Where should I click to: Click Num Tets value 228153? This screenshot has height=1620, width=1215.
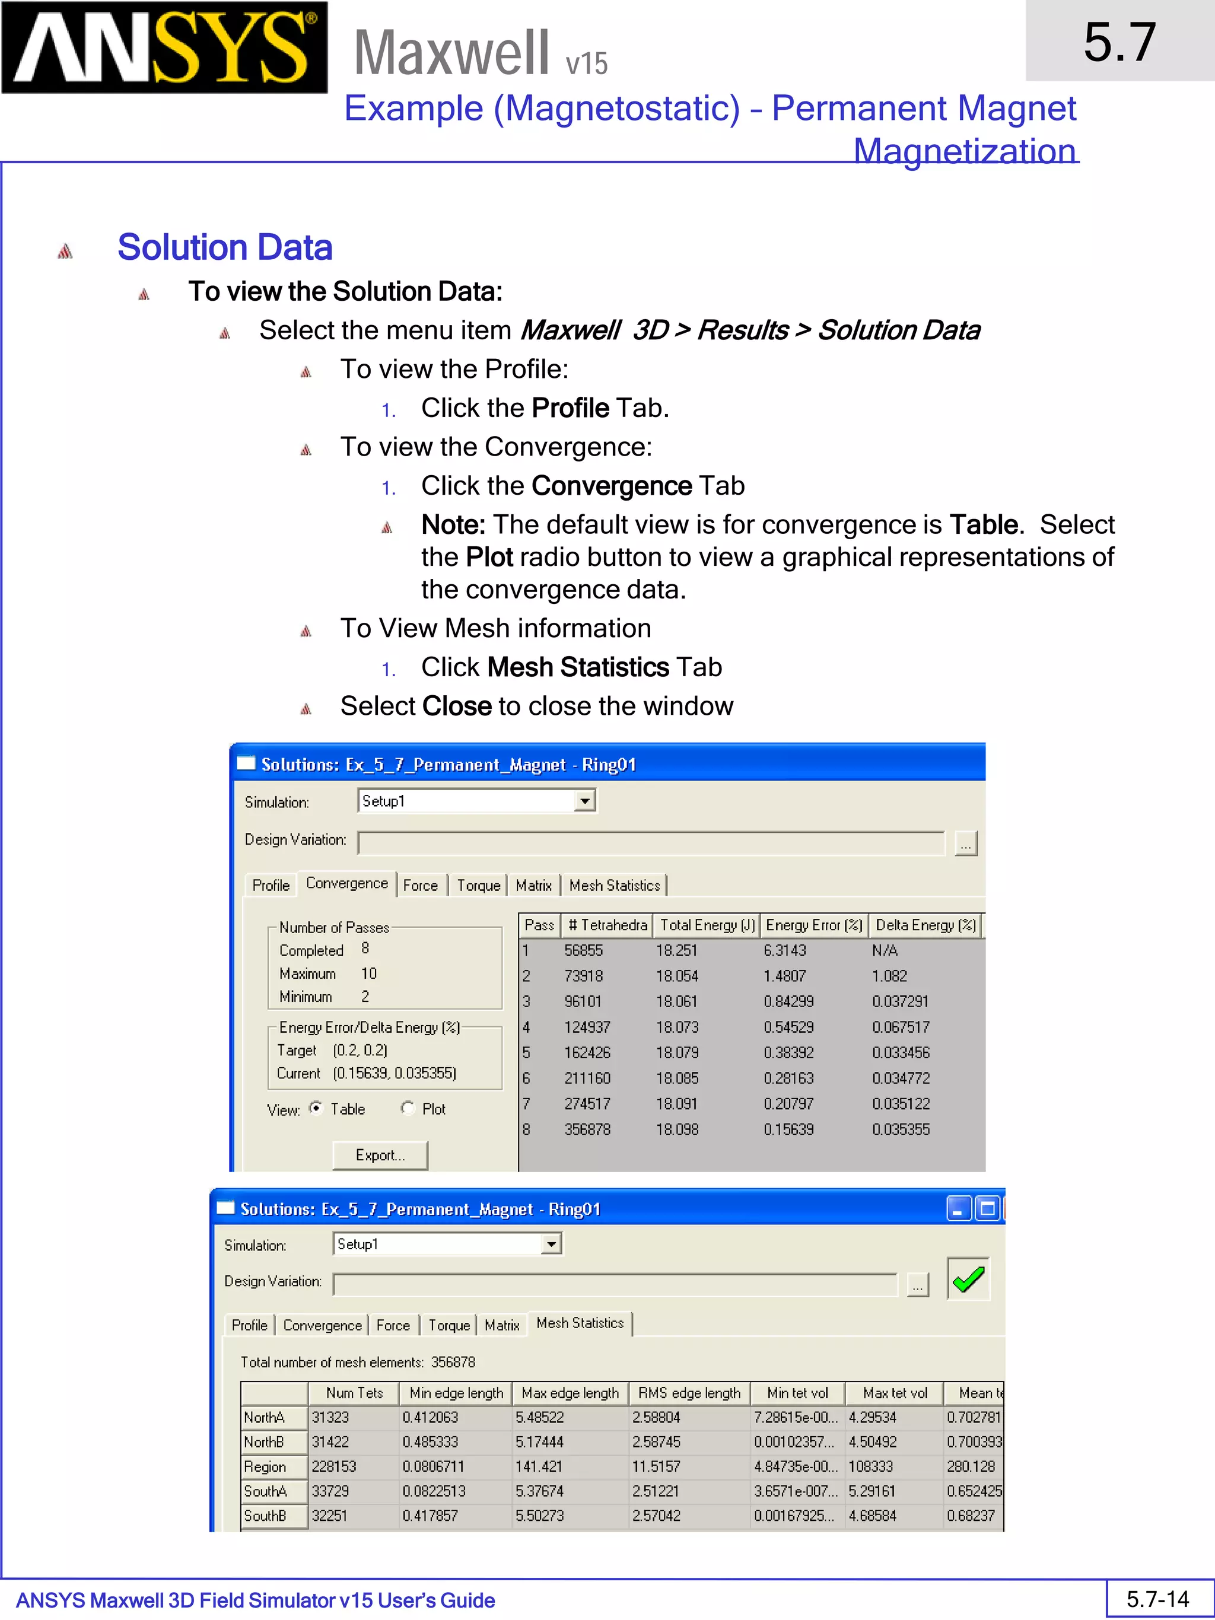334,1466
